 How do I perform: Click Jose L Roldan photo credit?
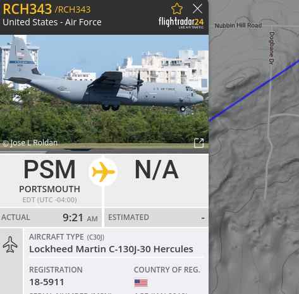point(30,143)
